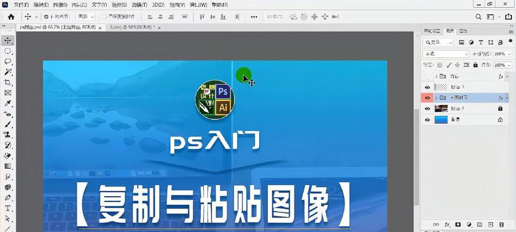Viewport: 516px width, 232px height.
Task: Select the Elliptical Marquee tool
Action: click(8, 51)
